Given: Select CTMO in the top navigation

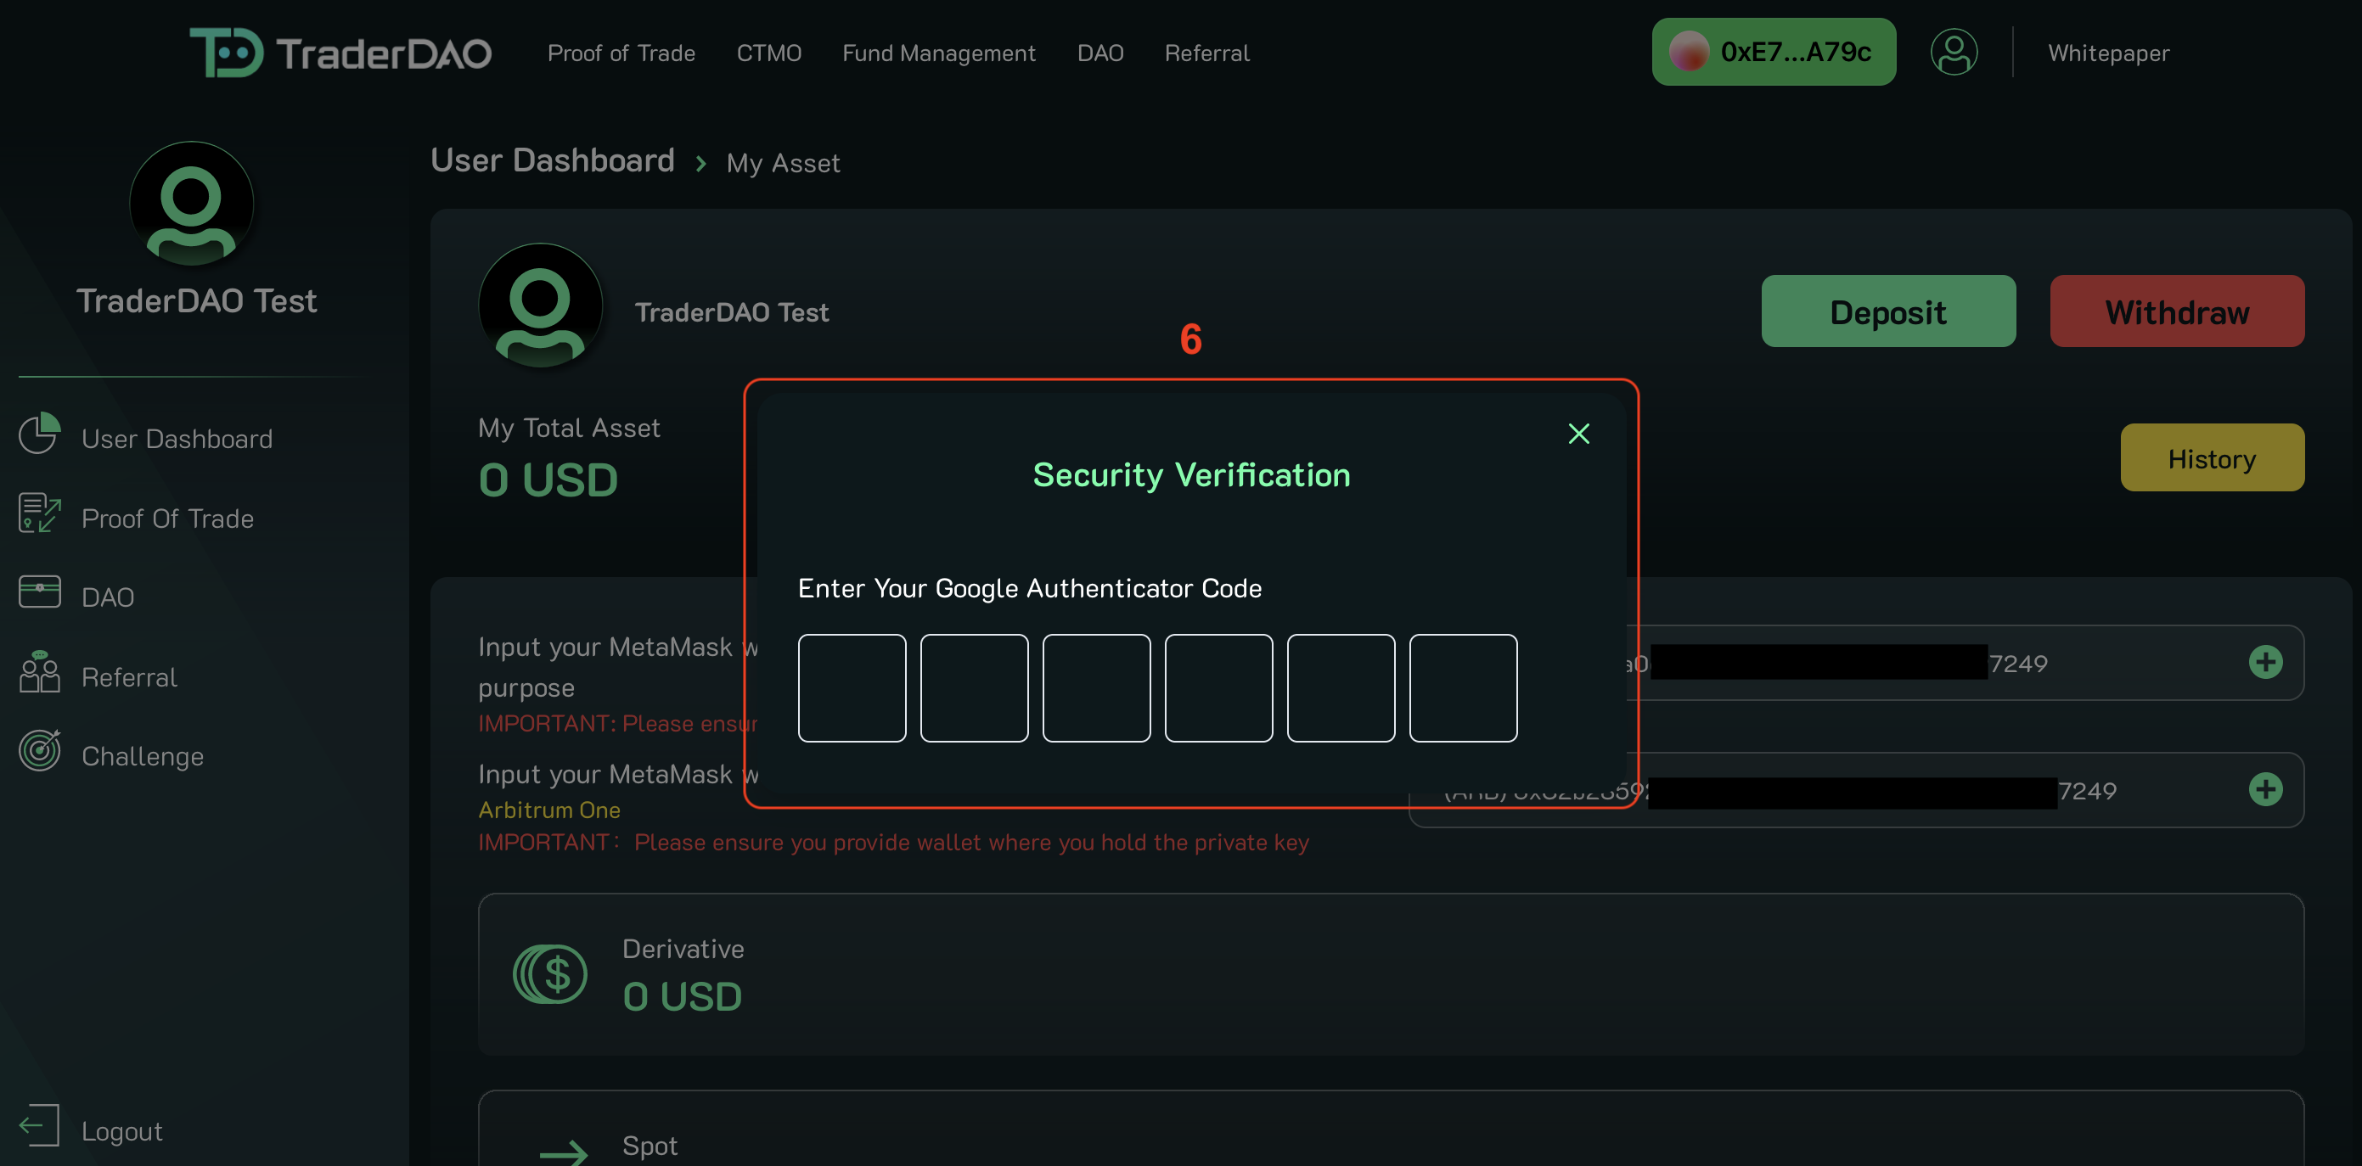Looking at the screenshot, I should point(768,53).
